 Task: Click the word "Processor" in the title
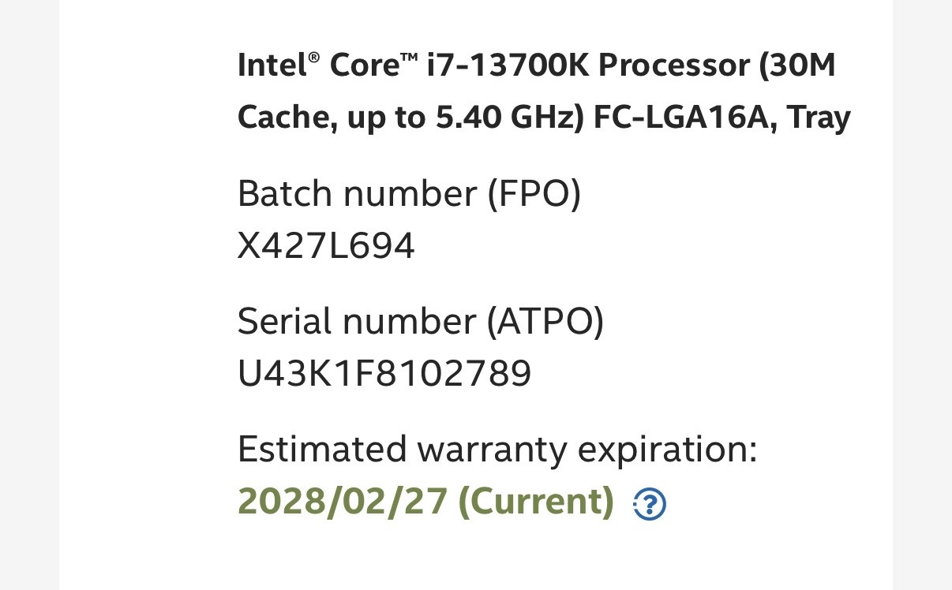tap(675, 65)
